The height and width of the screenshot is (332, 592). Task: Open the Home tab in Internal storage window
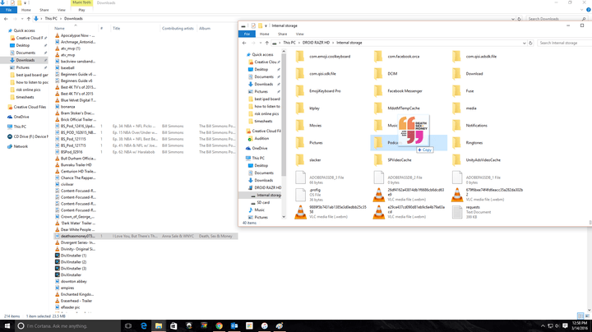coord(264,34)
